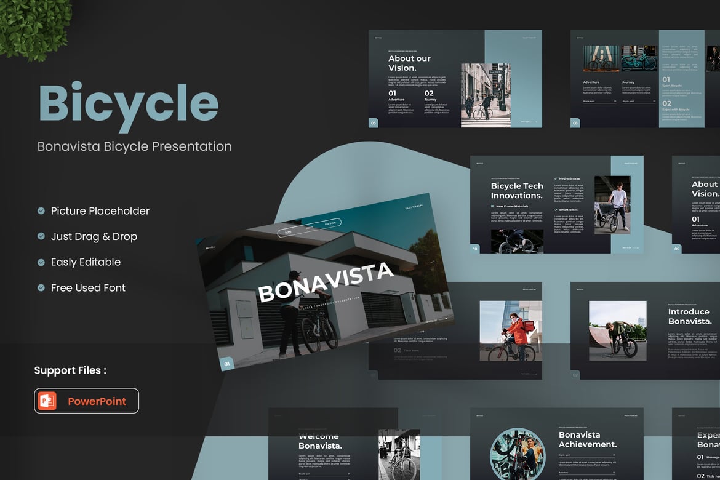Select the "Easly Editable" feature text

pos(86,262)
